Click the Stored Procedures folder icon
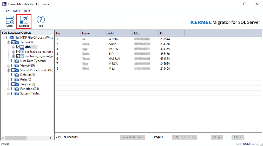 (x=17, y=70)
